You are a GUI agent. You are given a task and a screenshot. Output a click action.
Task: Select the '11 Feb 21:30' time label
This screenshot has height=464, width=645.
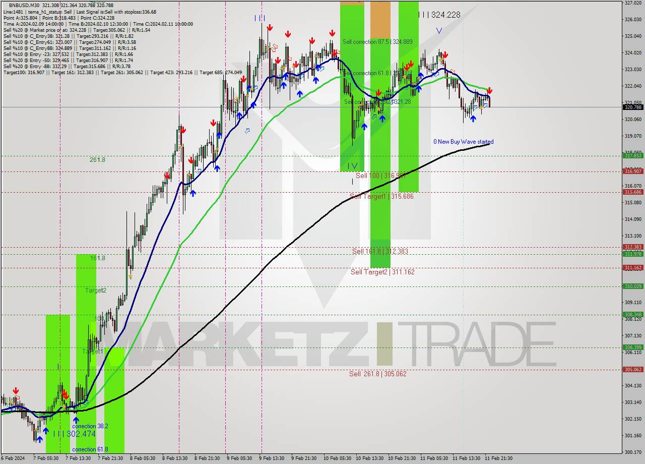(498, 458)
